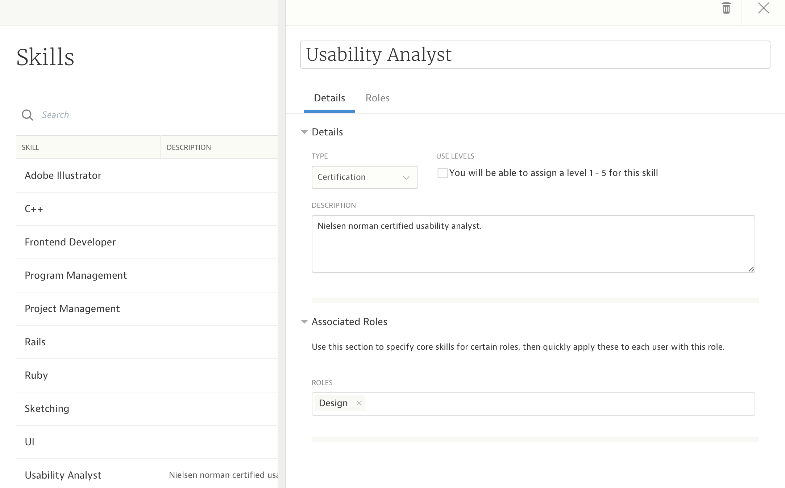Image resolution: width=785 pixels, height=488 pixels.
Task: Click the trash delete skill icon
Action: coord(726,8)
